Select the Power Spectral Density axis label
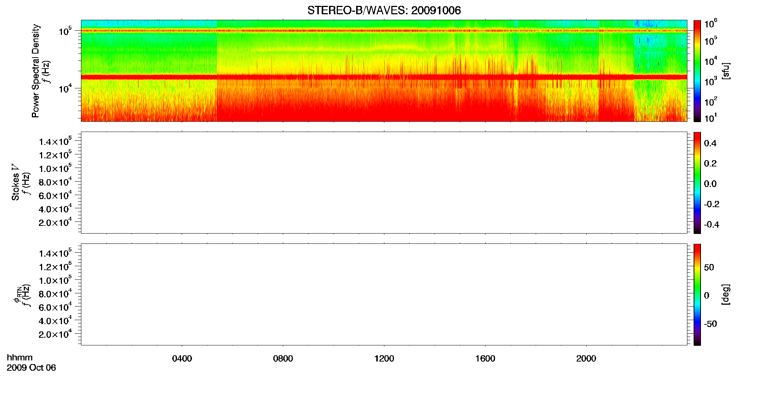Screen dimensions: 768x396 [x=36, y=71]
